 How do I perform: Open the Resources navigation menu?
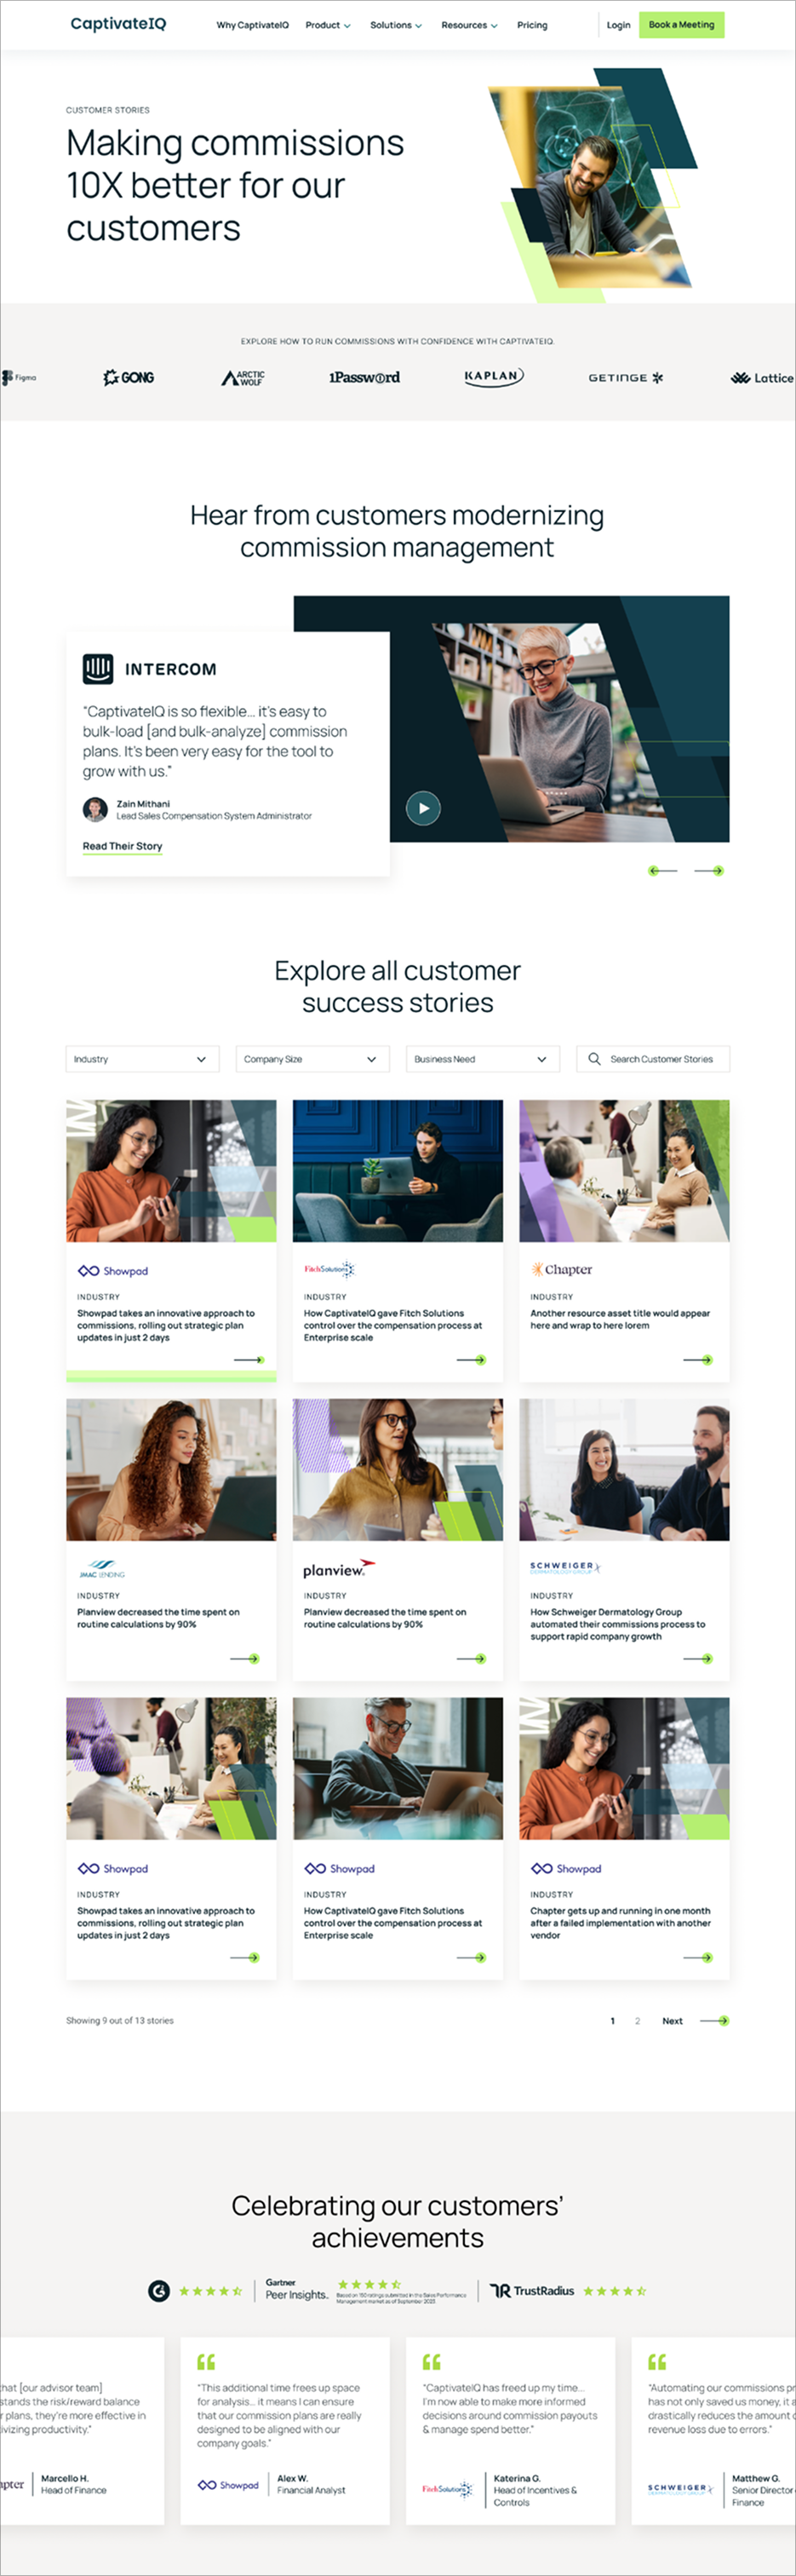469,25
